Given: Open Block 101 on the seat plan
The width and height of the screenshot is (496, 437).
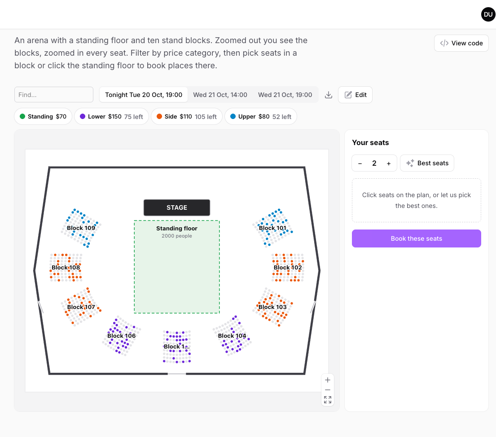Looking at the screenshot, I should (272, 228).
